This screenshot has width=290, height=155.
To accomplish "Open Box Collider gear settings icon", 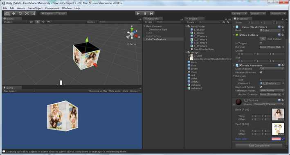I will pos(283,35).
